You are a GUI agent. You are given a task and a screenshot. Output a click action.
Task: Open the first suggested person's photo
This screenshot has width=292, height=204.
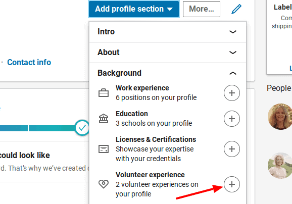pyautogui.click(x=280, y=117)
